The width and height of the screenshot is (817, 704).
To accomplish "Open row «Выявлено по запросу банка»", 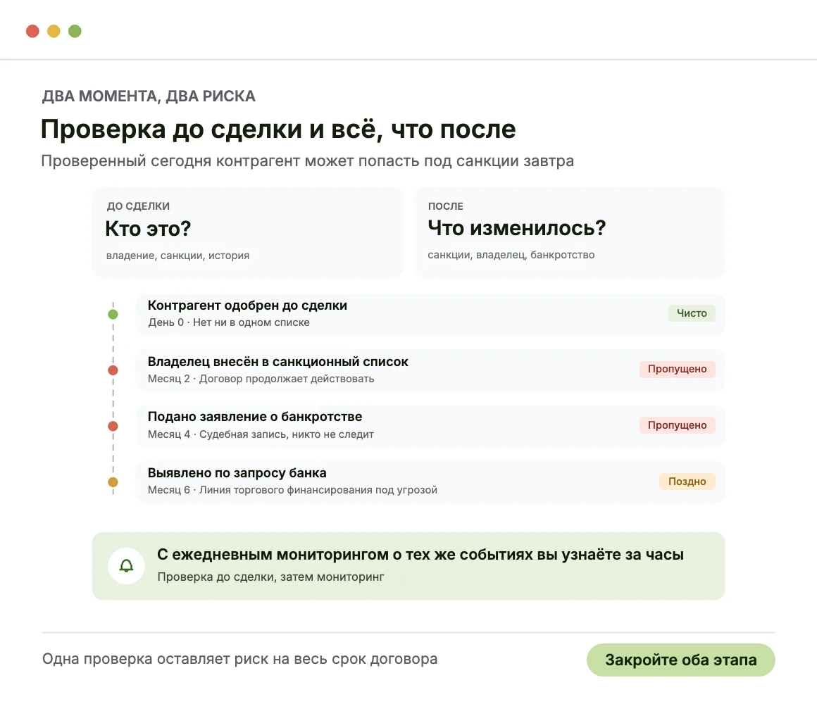I will [x=430, y=482].
